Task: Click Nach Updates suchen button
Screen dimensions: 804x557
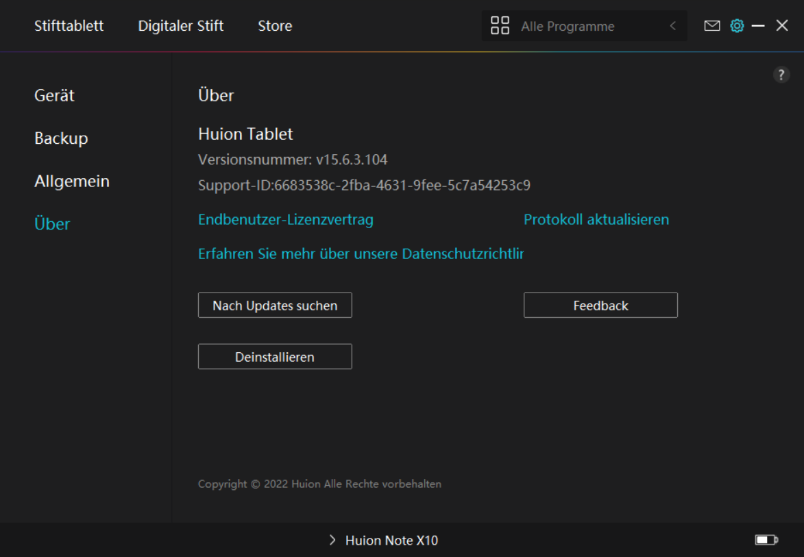Action: coord(275,306)
